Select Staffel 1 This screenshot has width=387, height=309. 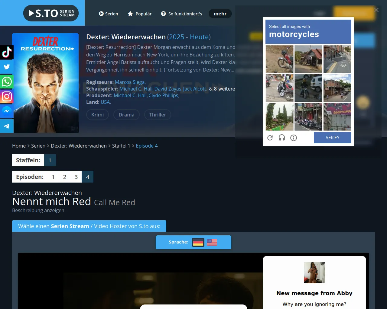tap(50, 160)
